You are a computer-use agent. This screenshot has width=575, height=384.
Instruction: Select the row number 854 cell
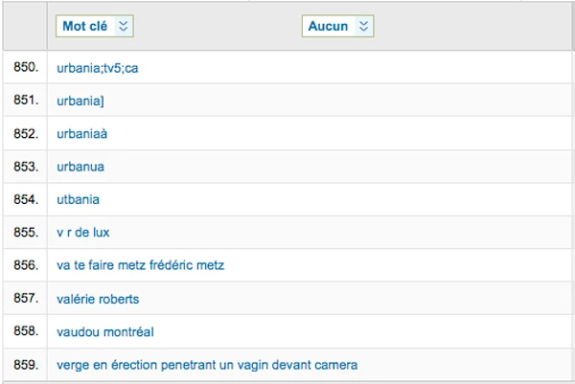click(25, 199)
